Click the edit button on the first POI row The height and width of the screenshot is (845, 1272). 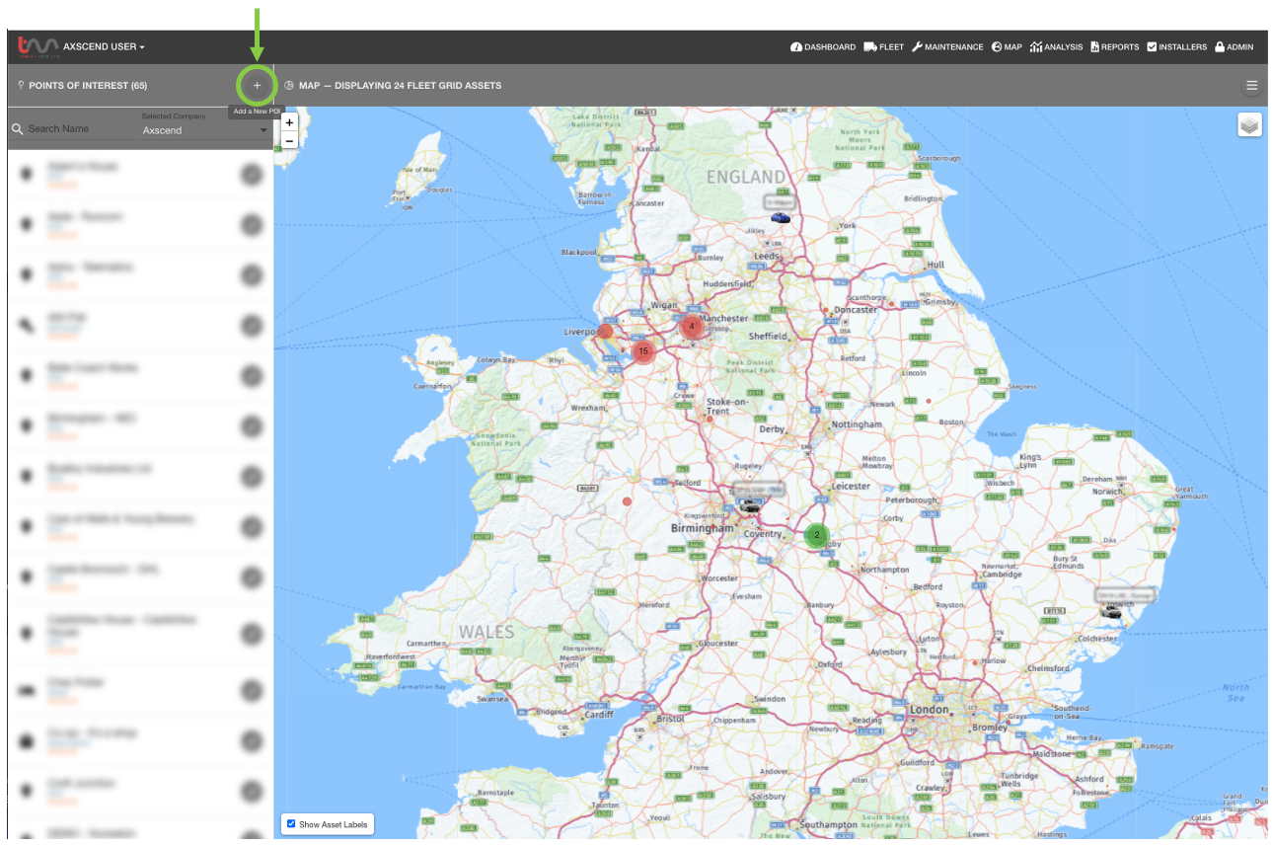click(252, 174)
